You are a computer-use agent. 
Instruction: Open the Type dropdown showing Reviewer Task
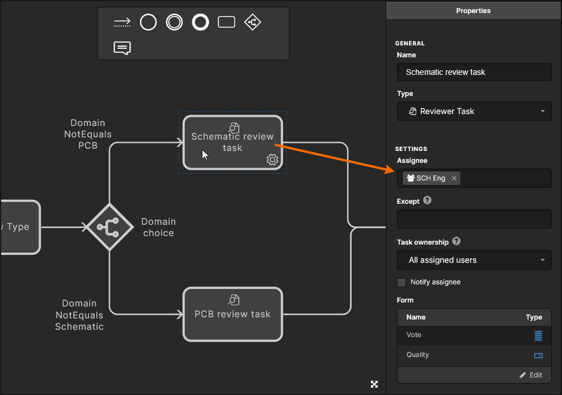coord(474,111)
